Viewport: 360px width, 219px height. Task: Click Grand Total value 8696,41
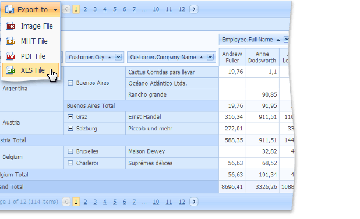[x=232, y=187]
